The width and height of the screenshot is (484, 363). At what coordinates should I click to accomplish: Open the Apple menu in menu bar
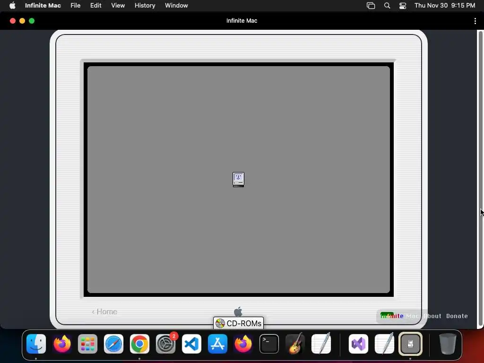[x=12, y=5]
